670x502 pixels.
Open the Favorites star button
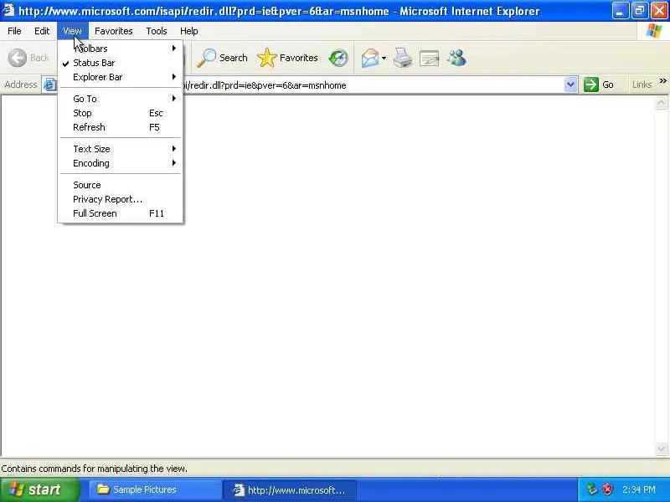coord(287,58)
